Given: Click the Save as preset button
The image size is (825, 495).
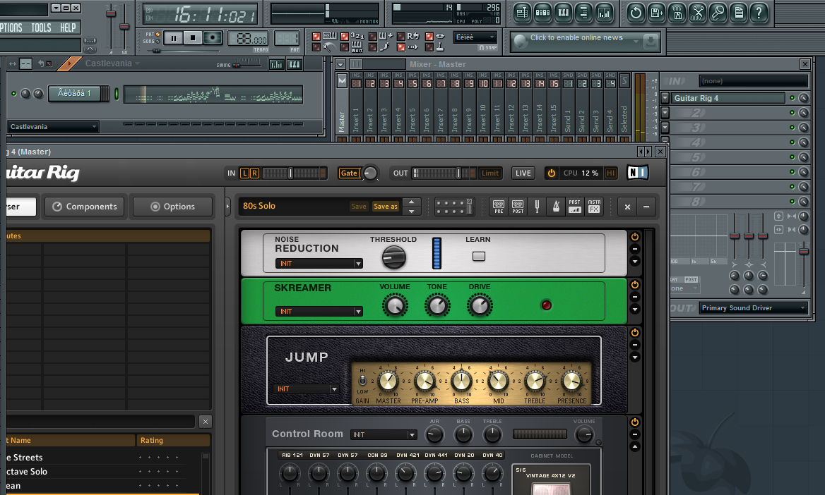Looking at the screenshot, I should click(x=386, y=207).
